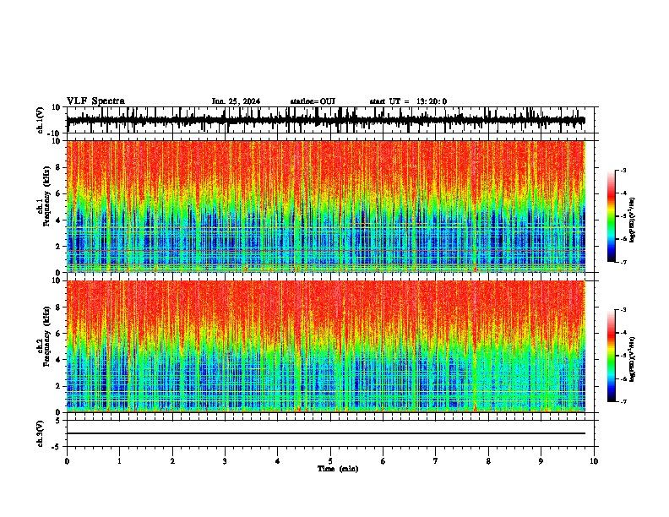This screenshot has width=669, height=517.
Task: Click the "ch.1(V)" vertical axis label
Action: pyautogui.click(x=41, y=120)
